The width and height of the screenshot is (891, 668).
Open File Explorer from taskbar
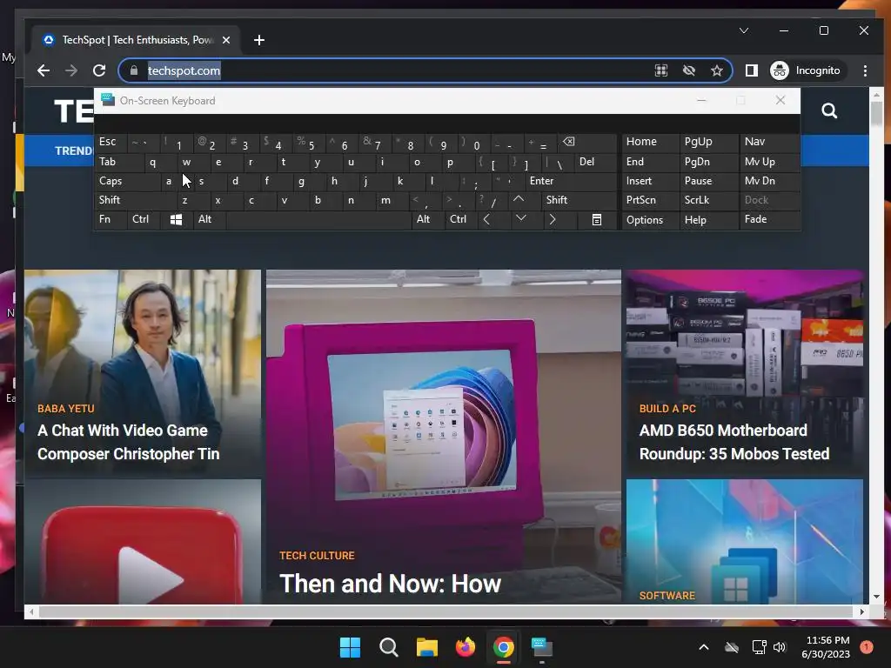pyautogui.click(x=426, y=647)
